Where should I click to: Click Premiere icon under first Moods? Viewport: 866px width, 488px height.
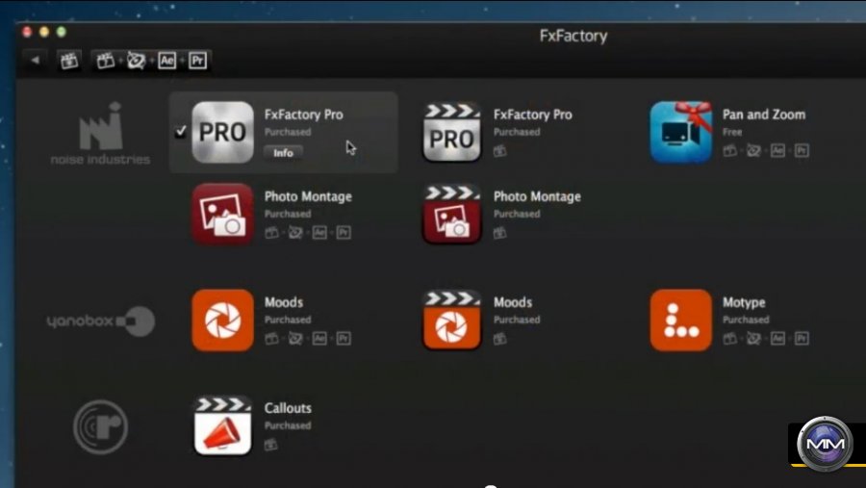pos(344,338)
